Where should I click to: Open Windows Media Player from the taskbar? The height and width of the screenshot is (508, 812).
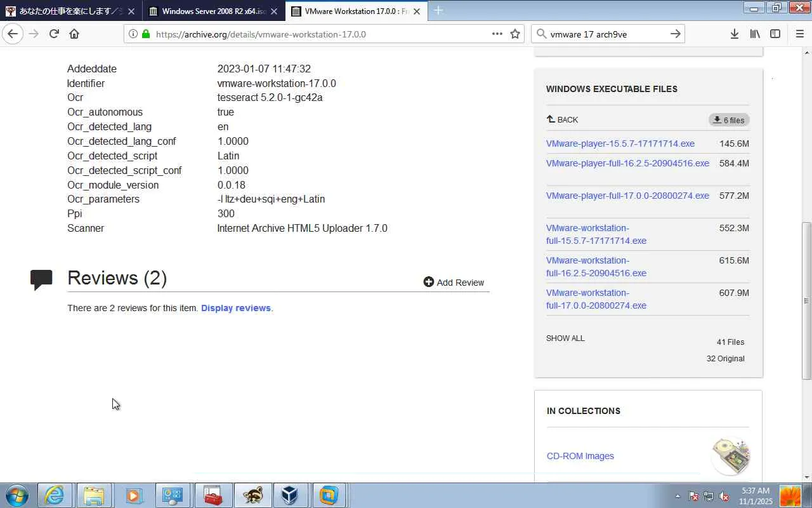[x=133, y=495]
